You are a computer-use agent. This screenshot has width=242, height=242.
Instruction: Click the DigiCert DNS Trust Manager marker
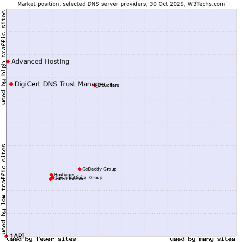(x=11, y=84)
